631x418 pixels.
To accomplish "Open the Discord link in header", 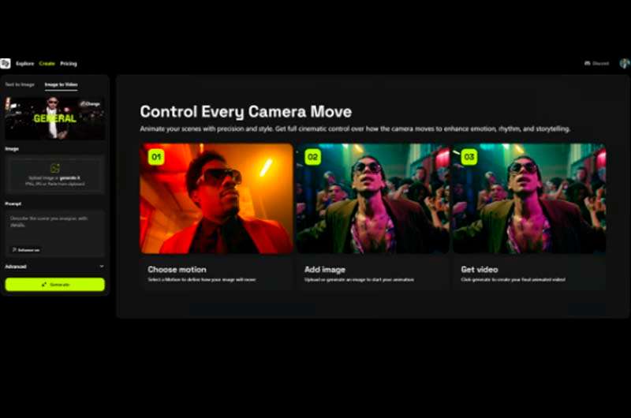I will coord(596,64).
